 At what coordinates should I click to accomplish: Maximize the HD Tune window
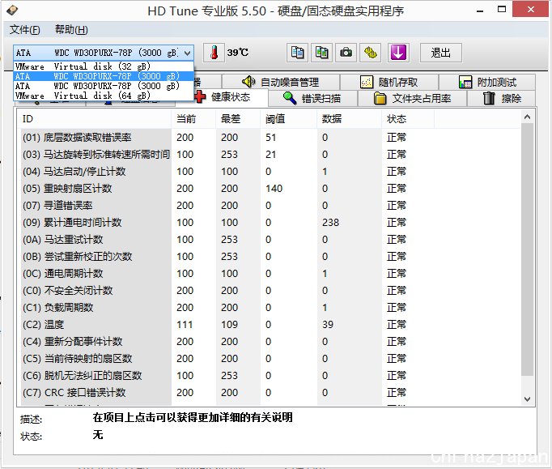[502, 10]
